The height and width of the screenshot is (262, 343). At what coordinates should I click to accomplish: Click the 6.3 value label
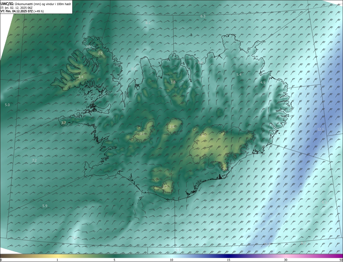[x=203, y=16]
